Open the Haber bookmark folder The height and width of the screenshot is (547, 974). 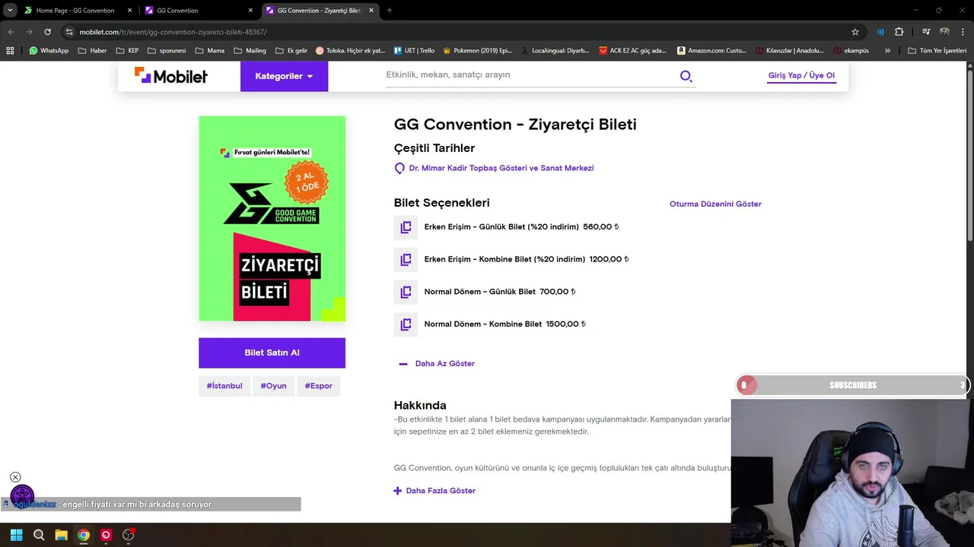[92, 51]
